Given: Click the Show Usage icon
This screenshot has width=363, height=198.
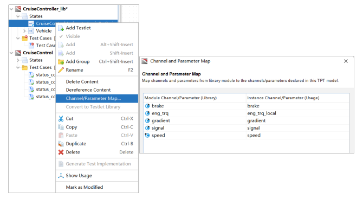Looking at the screenshot, I should click(x=61, y=176).
